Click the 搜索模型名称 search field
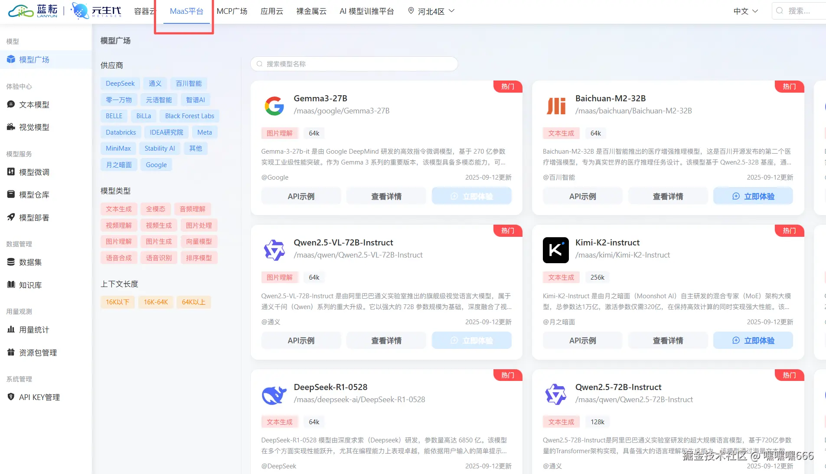 (x=354, y=64)
